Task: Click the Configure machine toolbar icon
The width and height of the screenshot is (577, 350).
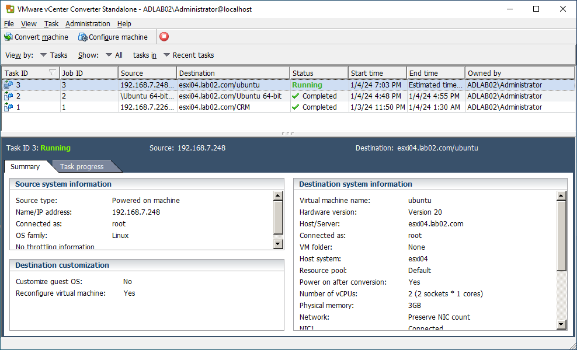Action: [83, 37]
